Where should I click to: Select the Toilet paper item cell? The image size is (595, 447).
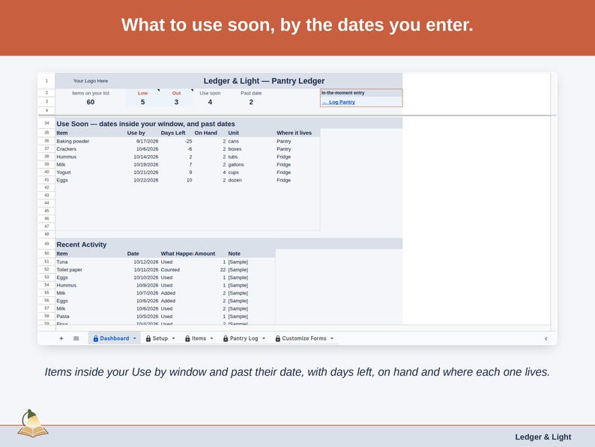[91, 270]
